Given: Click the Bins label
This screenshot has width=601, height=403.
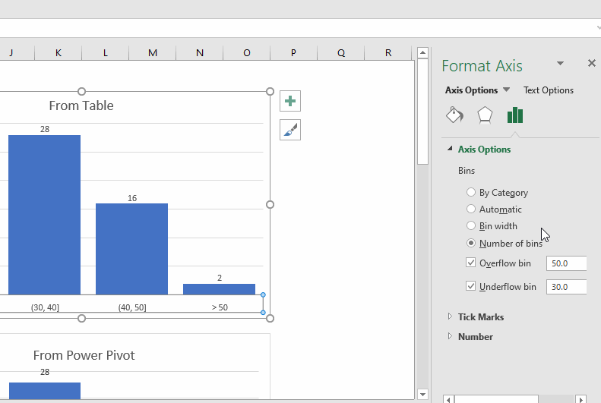Looking at the screenshot, I should coord(467,171).
